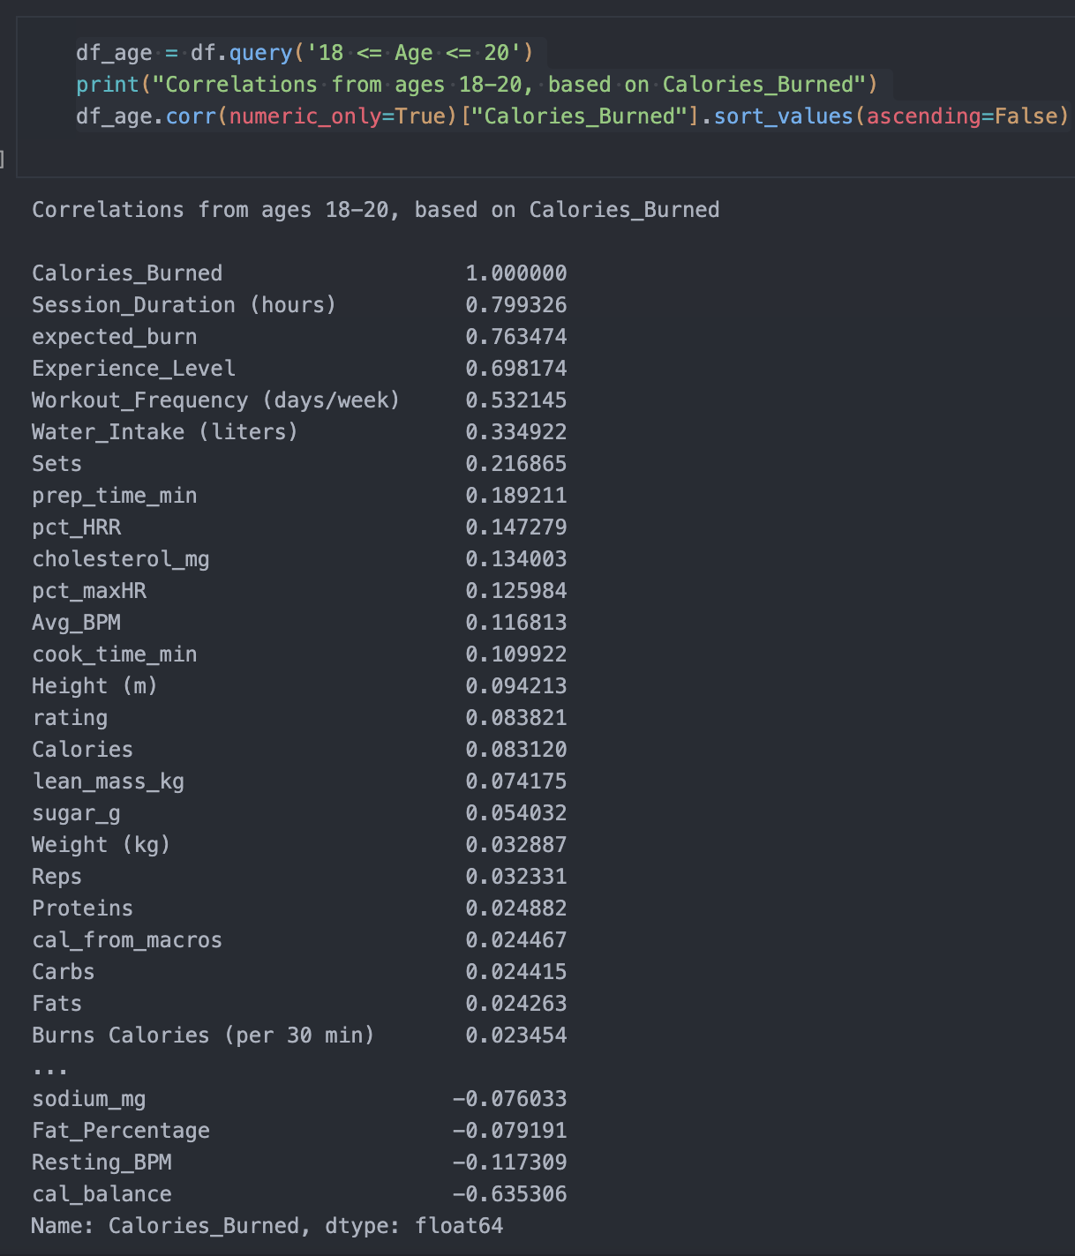
Task: Click the Workout_Frequency (days/week) row
Action: coord(215,400)
